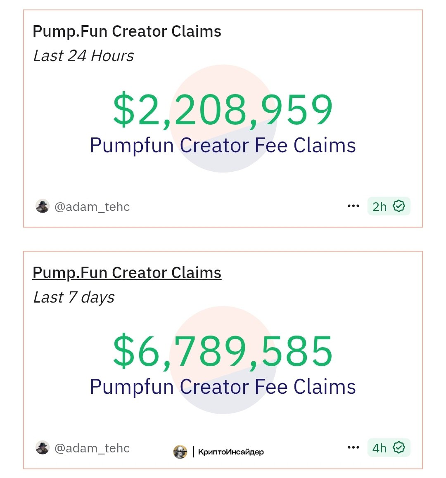Click the Pump.Fun Creator Claims title on top card

tap(127, 31)
